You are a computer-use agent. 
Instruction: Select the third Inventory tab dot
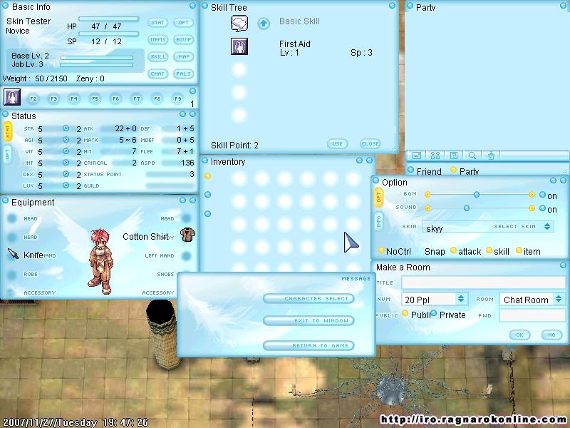pyautogui.click(x=207, y=213)
